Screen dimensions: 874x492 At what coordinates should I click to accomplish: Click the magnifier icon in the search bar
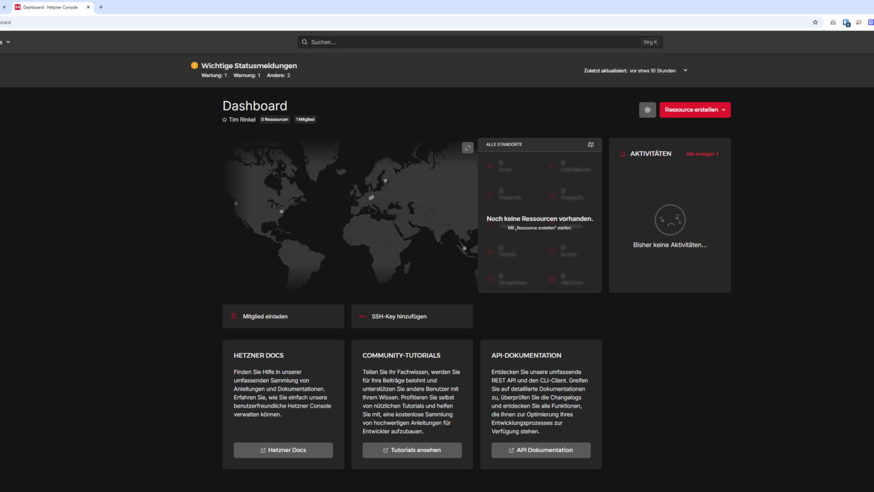click(305, 42)
